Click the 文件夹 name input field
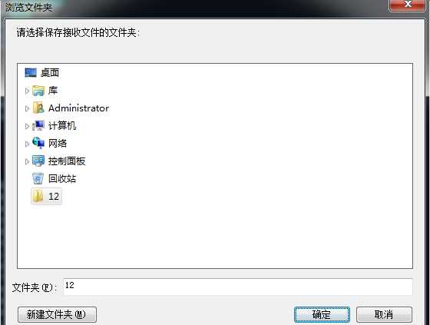430x325 pixels. point(238,287)
